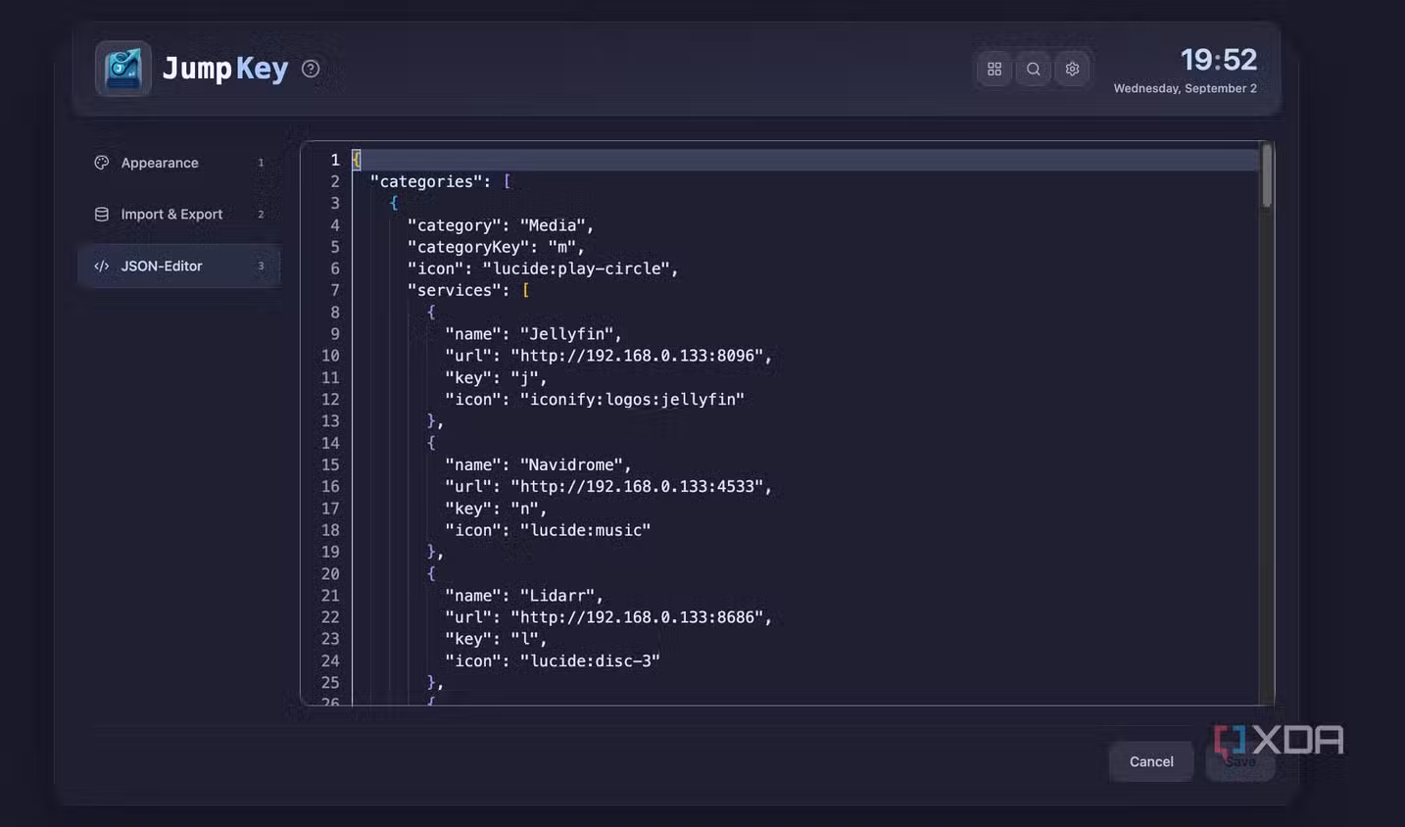Click the "name": "Navidrome" line
Screen dimensions: 1405x827
(x=538, y=464)
